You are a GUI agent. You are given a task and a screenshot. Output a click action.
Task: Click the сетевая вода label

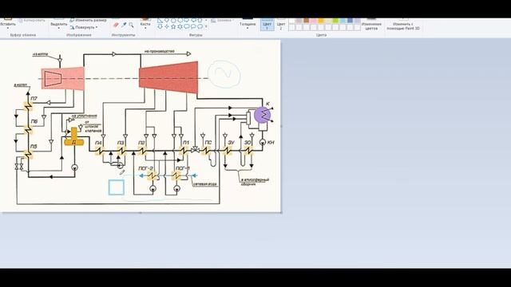(204, 184)
